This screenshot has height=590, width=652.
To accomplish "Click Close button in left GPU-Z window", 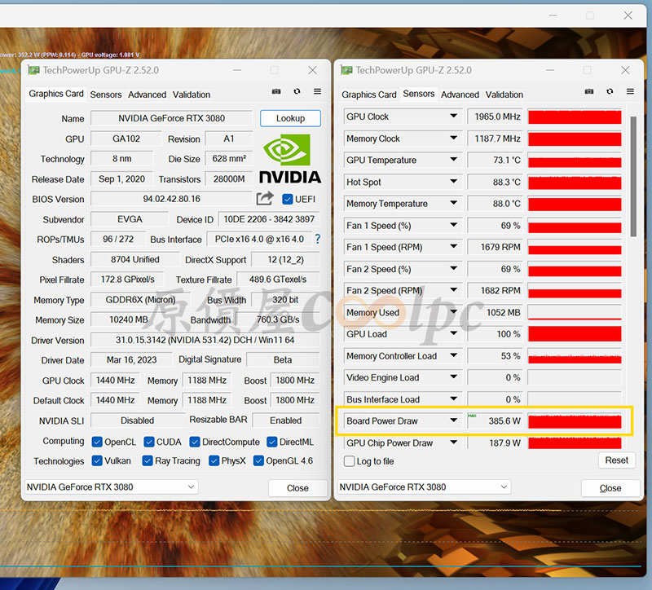I will pyautogui.click(x=297, y=488).
